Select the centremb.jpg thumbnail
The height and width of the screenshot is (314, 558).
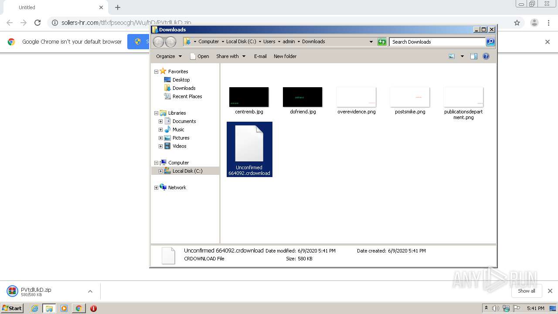pos(249,97)
